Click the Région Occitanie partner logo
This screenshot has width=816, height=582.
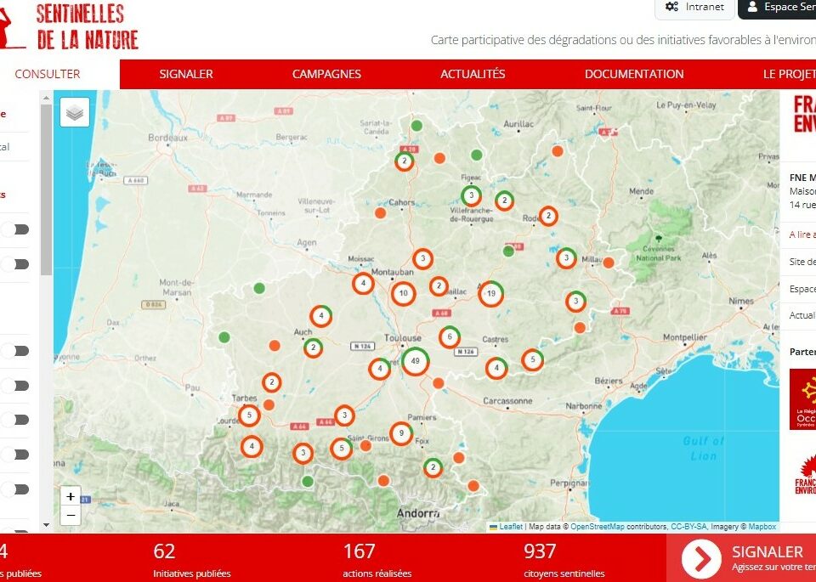point(802,399)
